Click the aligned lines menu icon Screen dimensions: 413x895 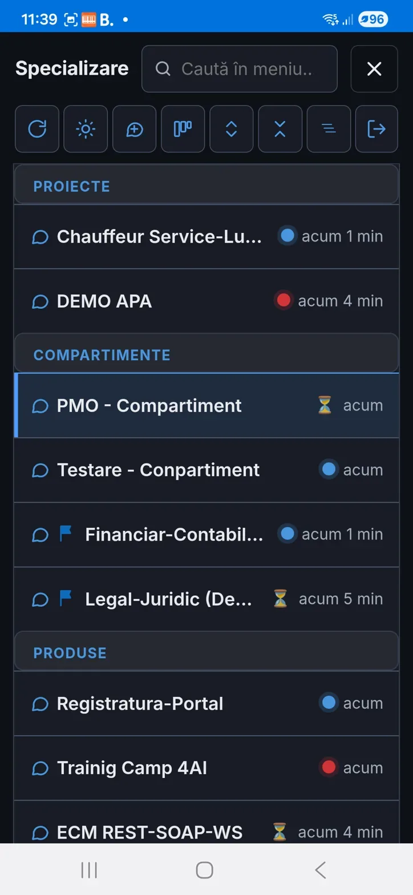pyautogui.click(x=329, y=129)
